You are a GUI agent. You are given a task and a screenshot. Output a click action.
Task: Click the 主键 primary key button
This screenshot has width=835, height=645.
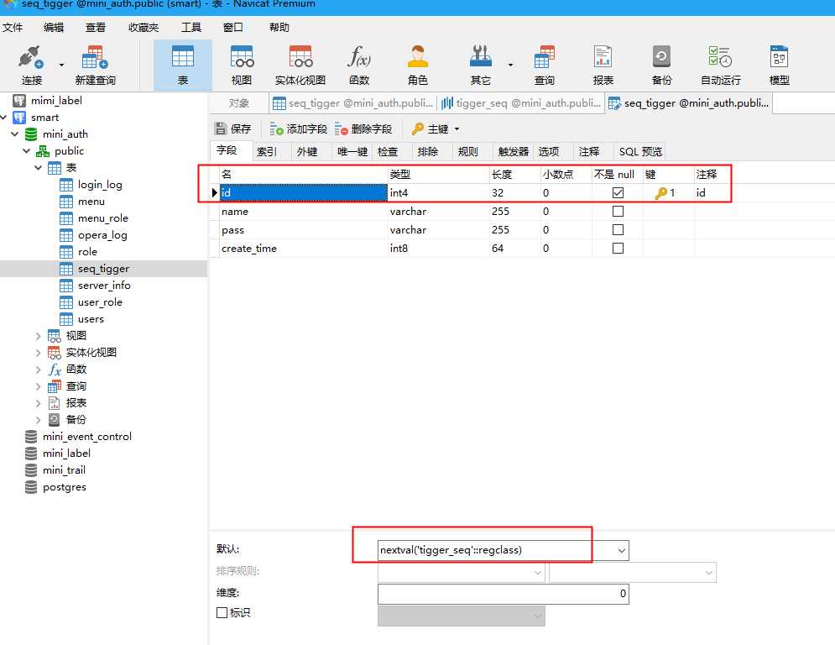click(x=430, y=128)
